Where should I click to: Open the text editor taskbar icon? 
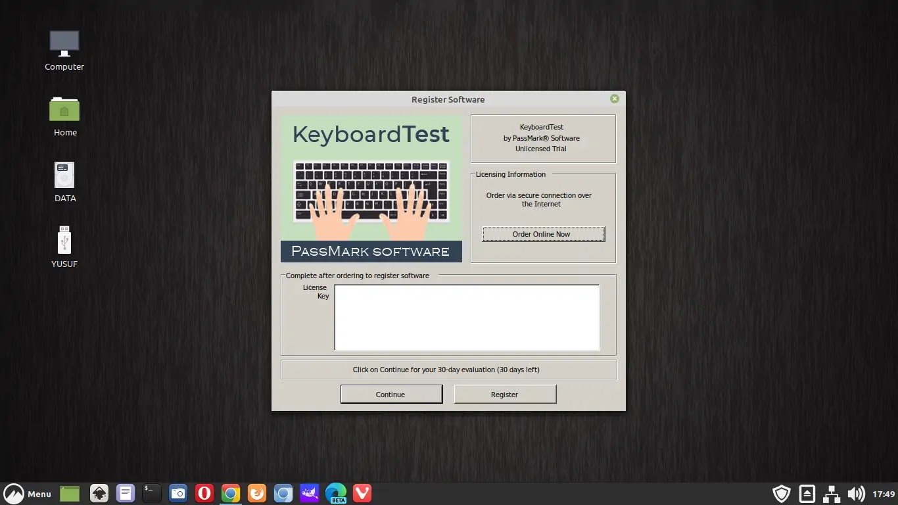126,494
